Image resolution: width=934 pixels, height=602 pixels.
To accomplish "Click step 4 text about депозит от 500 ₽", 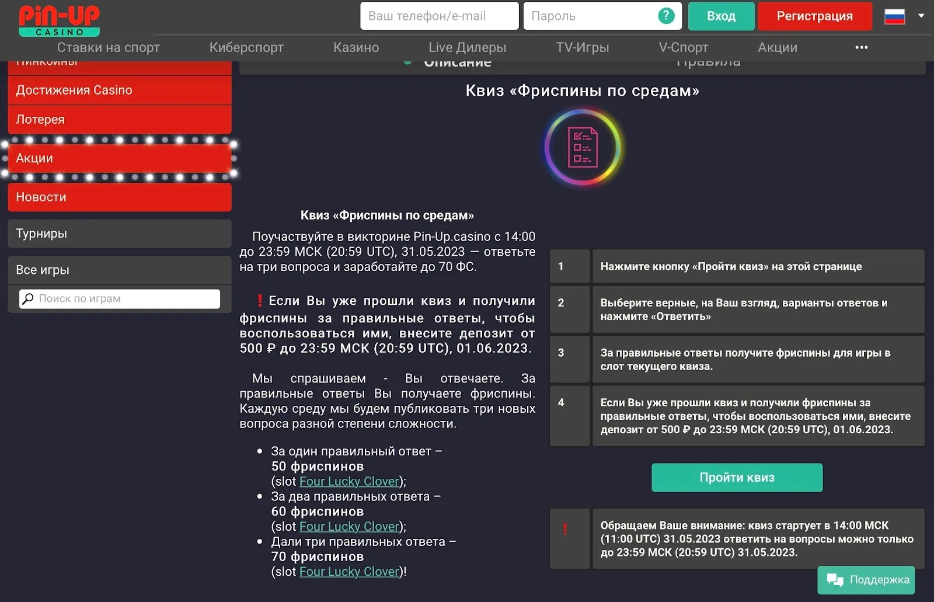I will [x=755, y=416].
